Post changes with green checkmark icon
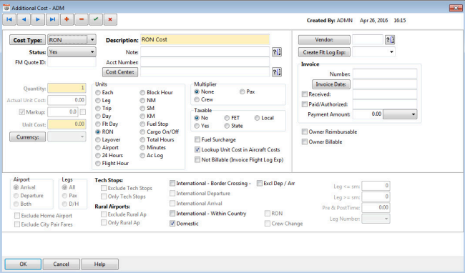Screen dimensions: 465x273 click(95, 19)
